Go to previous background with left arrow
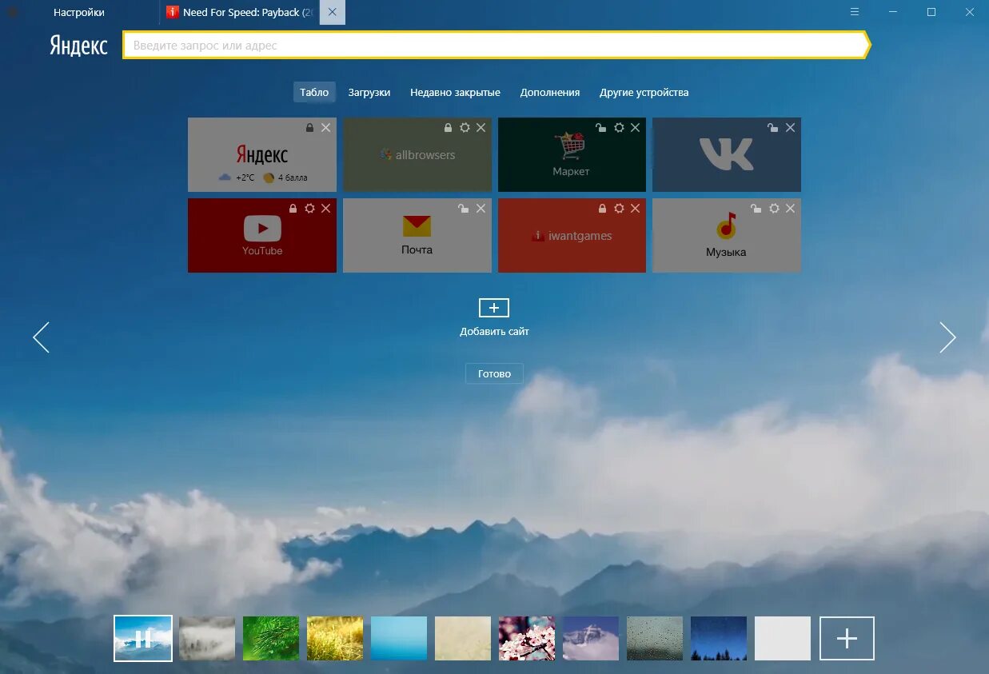The height and width of the screenshot is (674, 989). pos(41,337)
